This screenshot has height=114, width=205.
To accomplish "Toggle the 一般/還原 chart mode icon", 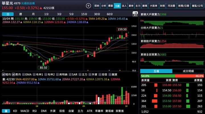I will 135,14.
